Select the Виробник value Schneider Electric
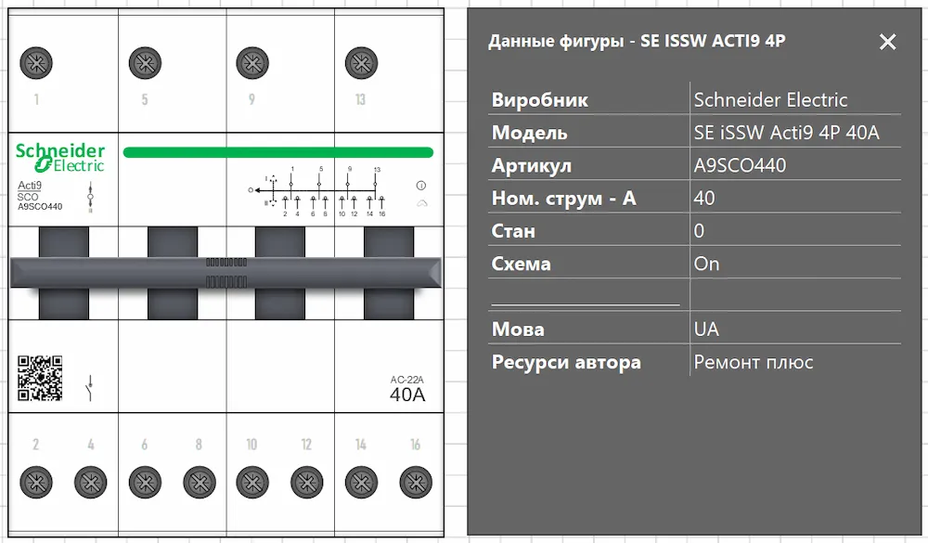The width and height of the screenshot is (928, 543). pos(770,99)
